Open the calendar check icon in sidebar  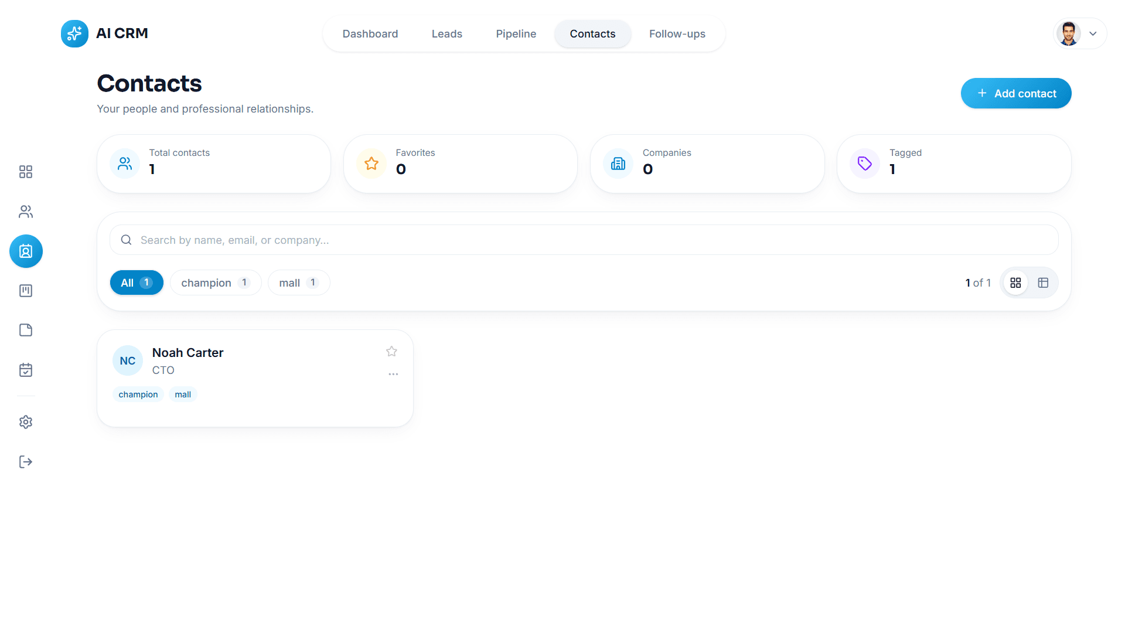[26, 370]
